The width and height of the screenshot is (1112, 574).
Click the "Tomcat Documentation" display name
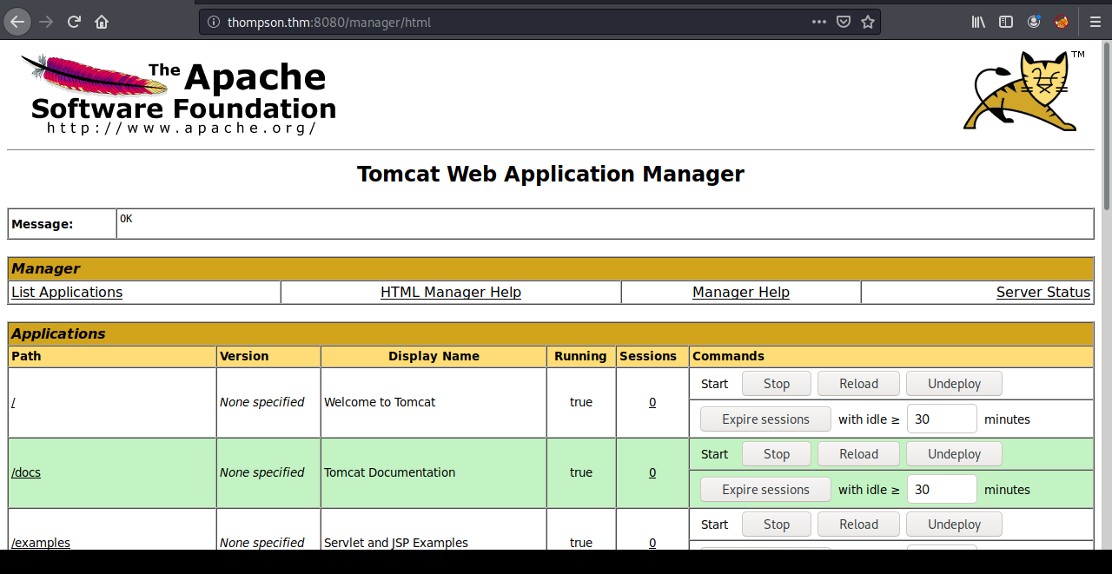click(x=389, y=472)
